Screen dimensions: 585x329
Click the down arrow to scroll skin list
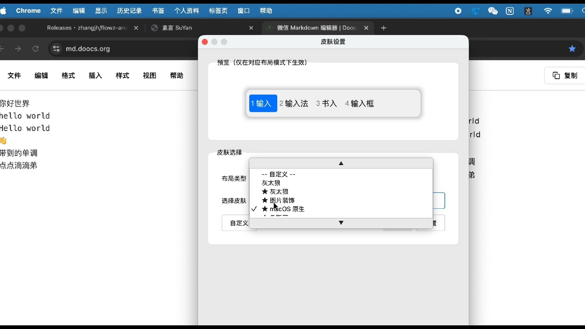[341, 223]
